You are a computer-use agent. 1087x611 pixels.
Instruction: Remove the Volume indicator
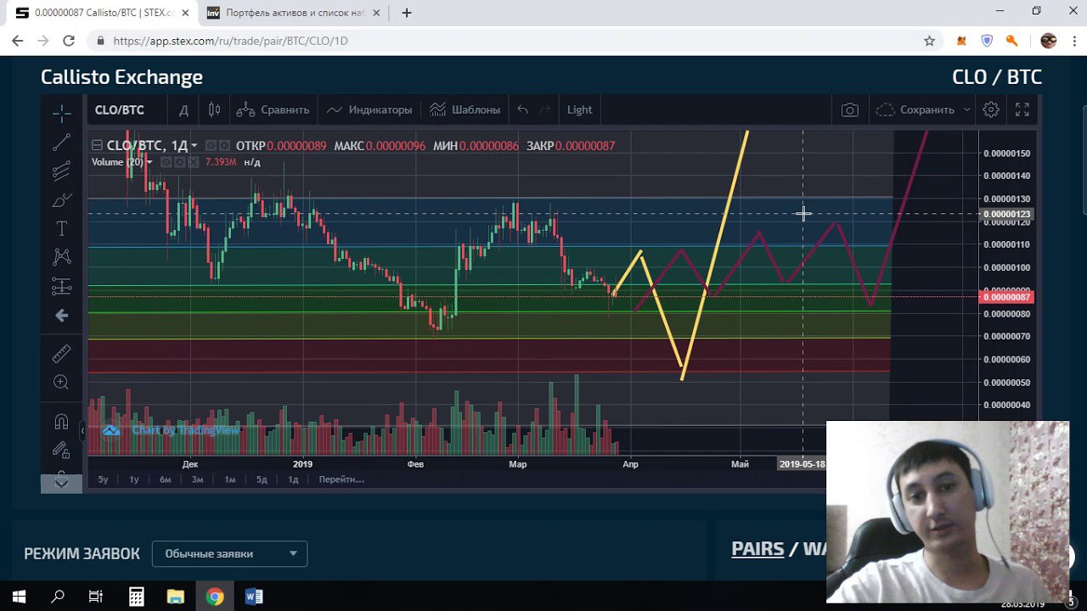pyautogui.click(x=193, y=162)
